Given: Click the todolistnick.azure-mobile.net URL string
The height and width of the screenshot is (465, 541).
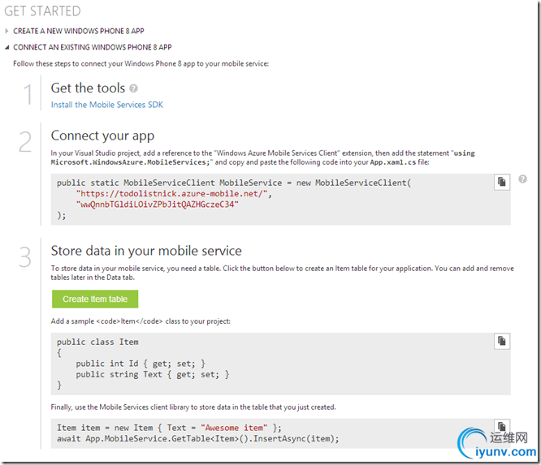Looking at the screenshot, I should 172,194.
